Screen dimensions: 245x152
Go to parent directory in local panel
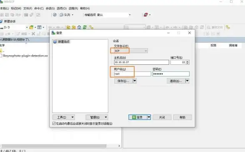click(x=68, y=27)
